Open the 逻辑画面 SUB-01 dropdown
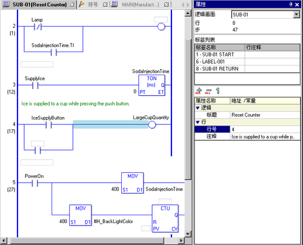 [x=296, y=15]
